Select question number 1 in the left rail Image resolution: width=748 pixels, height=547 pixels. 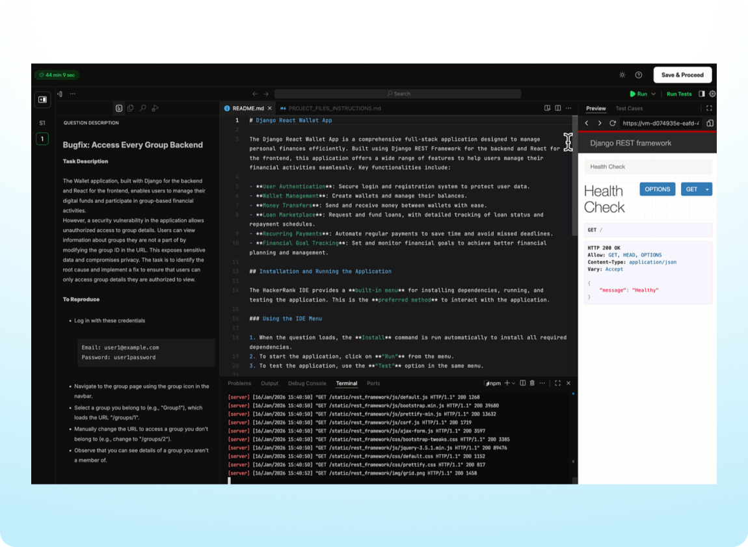[x=42, y=139]
